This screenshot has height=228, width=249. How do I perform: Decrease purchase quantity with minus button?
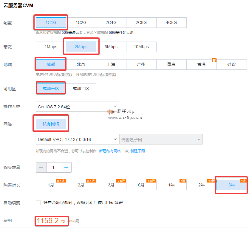41,168
